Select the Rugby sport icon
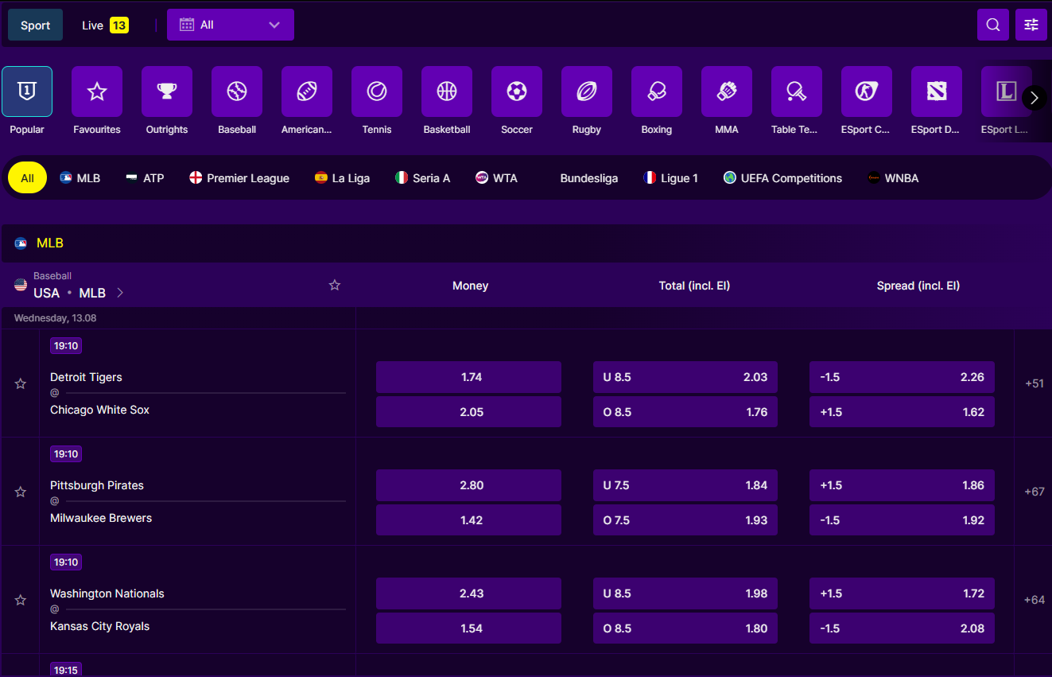This screenshot has height=677, width=1052. click(587, 91)
